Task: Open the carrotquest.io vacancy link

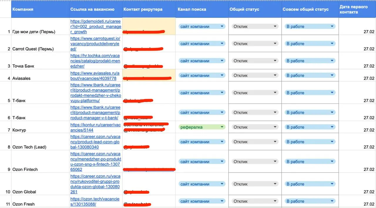Action: tap(95, 44)
